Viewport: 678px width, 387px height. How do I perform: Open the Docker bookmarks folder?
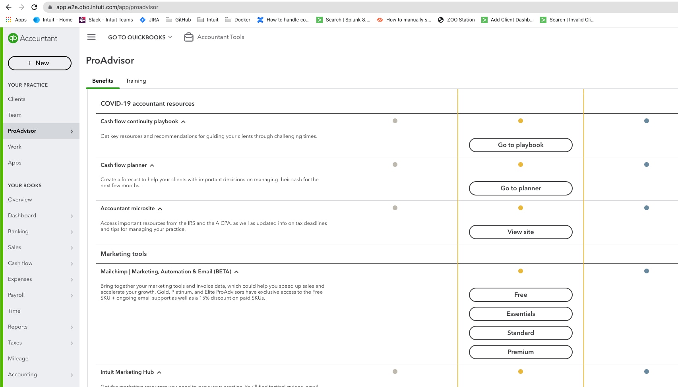(x=238, y=19)
